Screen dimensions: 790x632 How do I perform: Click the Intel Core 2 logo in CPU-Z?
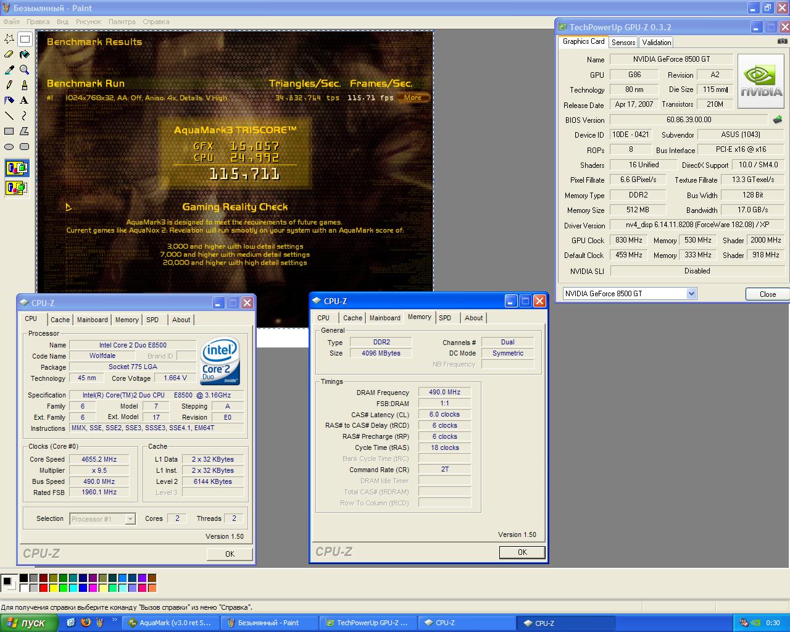[220, 361]
